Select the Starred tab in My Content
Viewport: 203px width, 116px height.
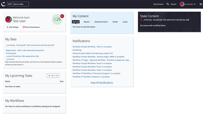(76, 22)
